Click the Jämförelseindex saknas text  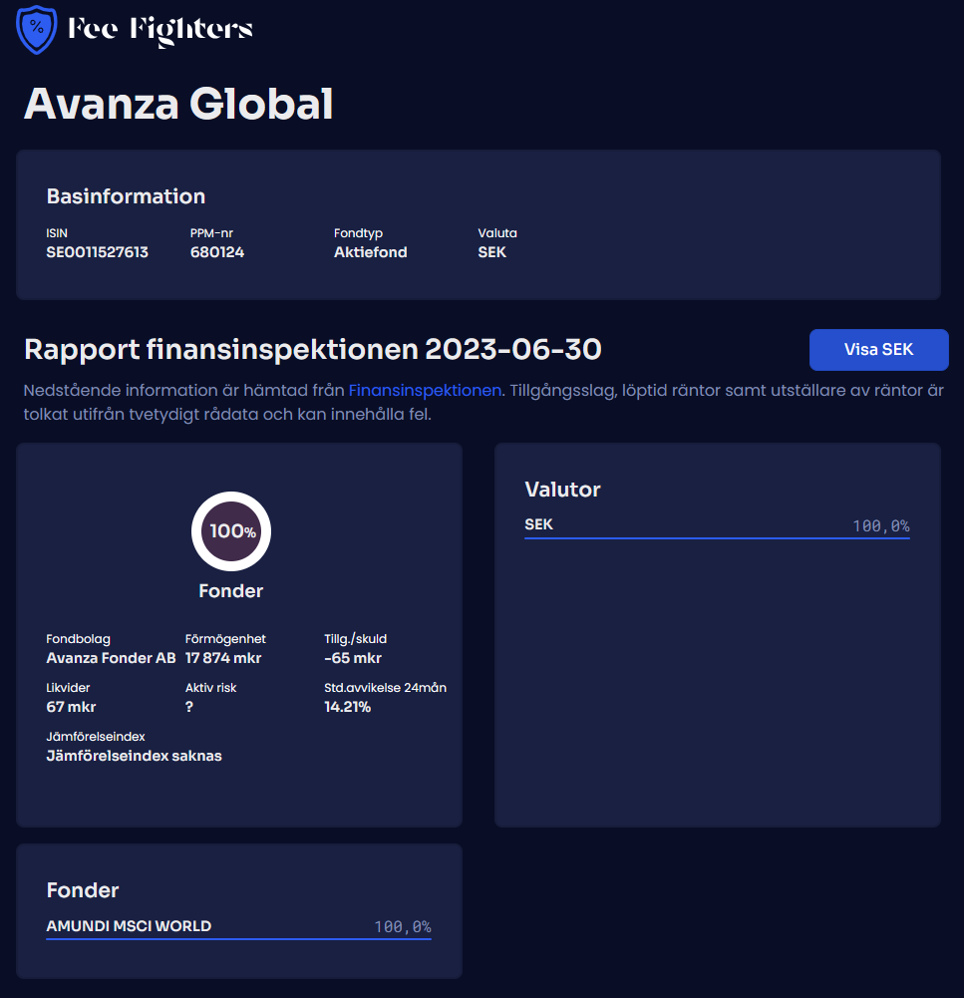click(x=134, y=756)
